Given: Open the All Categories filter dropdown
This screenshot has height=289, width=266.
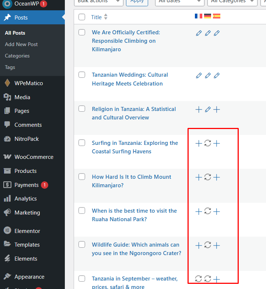Looking at the screenshot, I should pos(232,2).
